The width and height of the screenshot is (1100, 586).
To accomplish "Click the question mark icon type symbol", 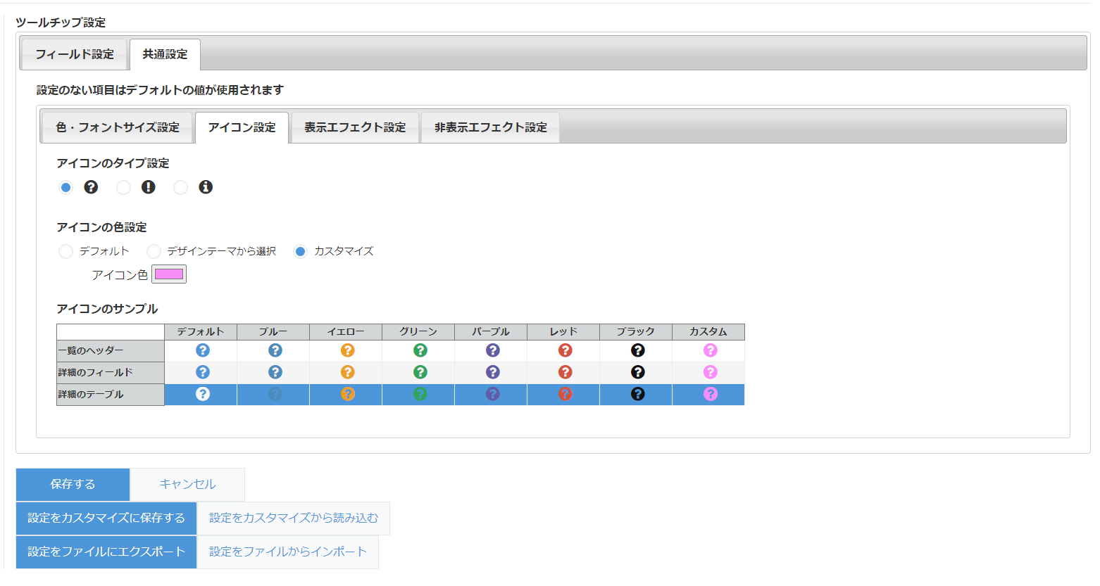I will point(91,187).
